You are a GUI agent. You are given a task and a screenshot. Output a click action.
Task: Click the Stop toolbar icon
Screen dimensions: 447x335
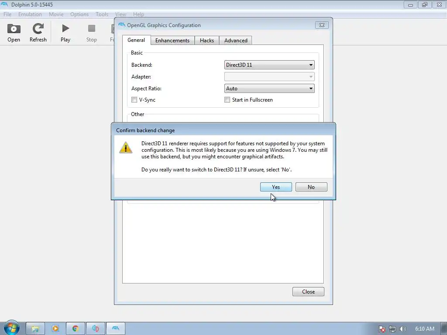[x=92, y=28]
